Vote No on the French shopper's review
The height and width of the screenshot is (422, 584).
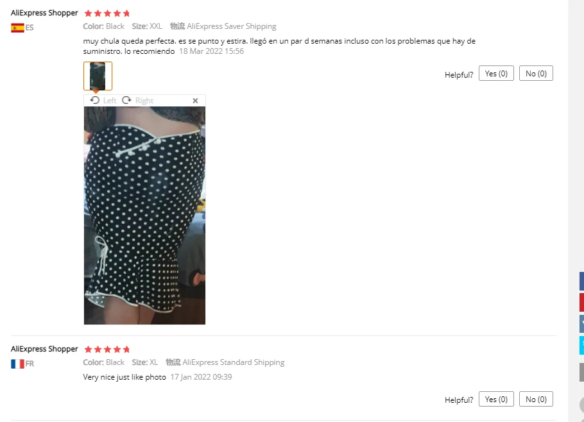pyautogui.click(x=536, y=400)
